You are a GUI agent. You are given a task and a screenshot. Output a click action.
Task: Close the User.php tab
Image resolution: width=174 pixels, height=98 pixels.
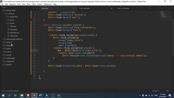[74, 8]
